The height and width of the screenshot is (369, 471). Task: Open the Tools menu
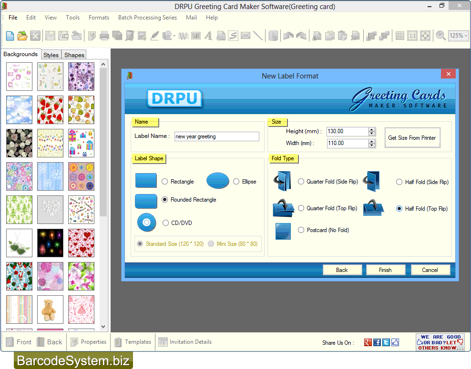(72, 18)
